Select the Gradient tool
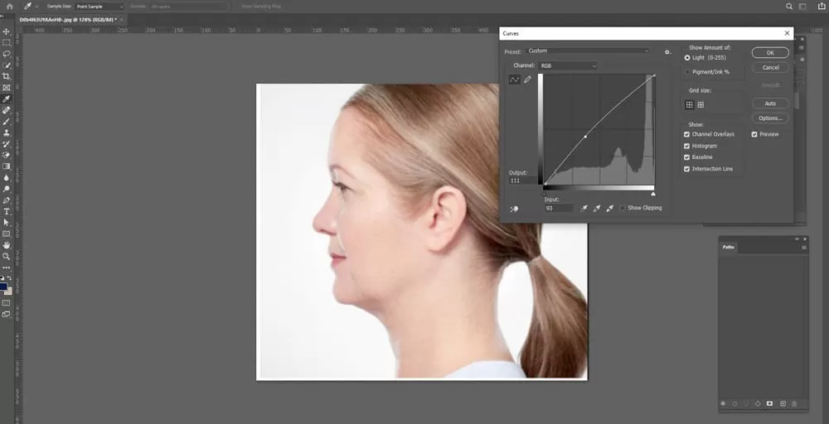 click(7, 166)
